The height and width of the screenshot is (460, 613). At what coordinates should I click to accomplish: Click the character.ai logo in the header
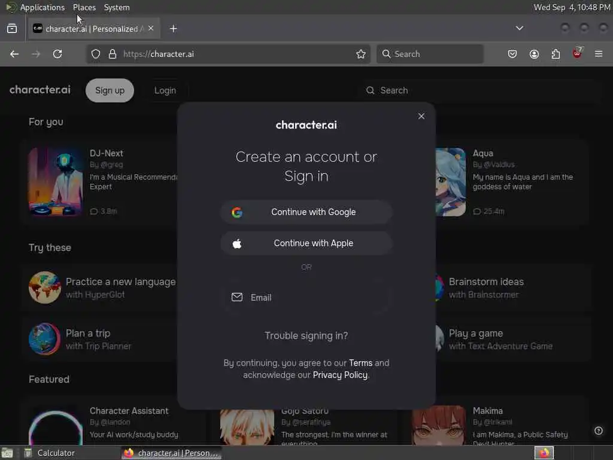coord(40,90)
